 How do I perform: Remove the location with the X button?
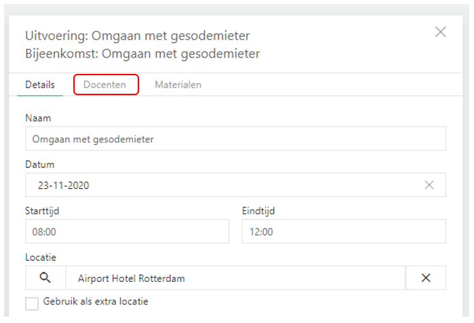425,278
